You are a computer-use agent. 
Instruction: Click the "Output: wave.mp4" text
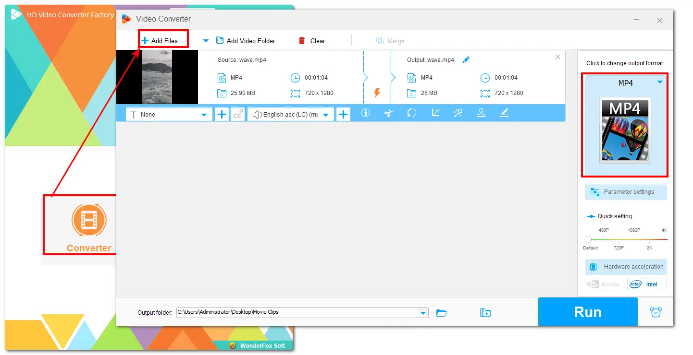pos(431,60)
